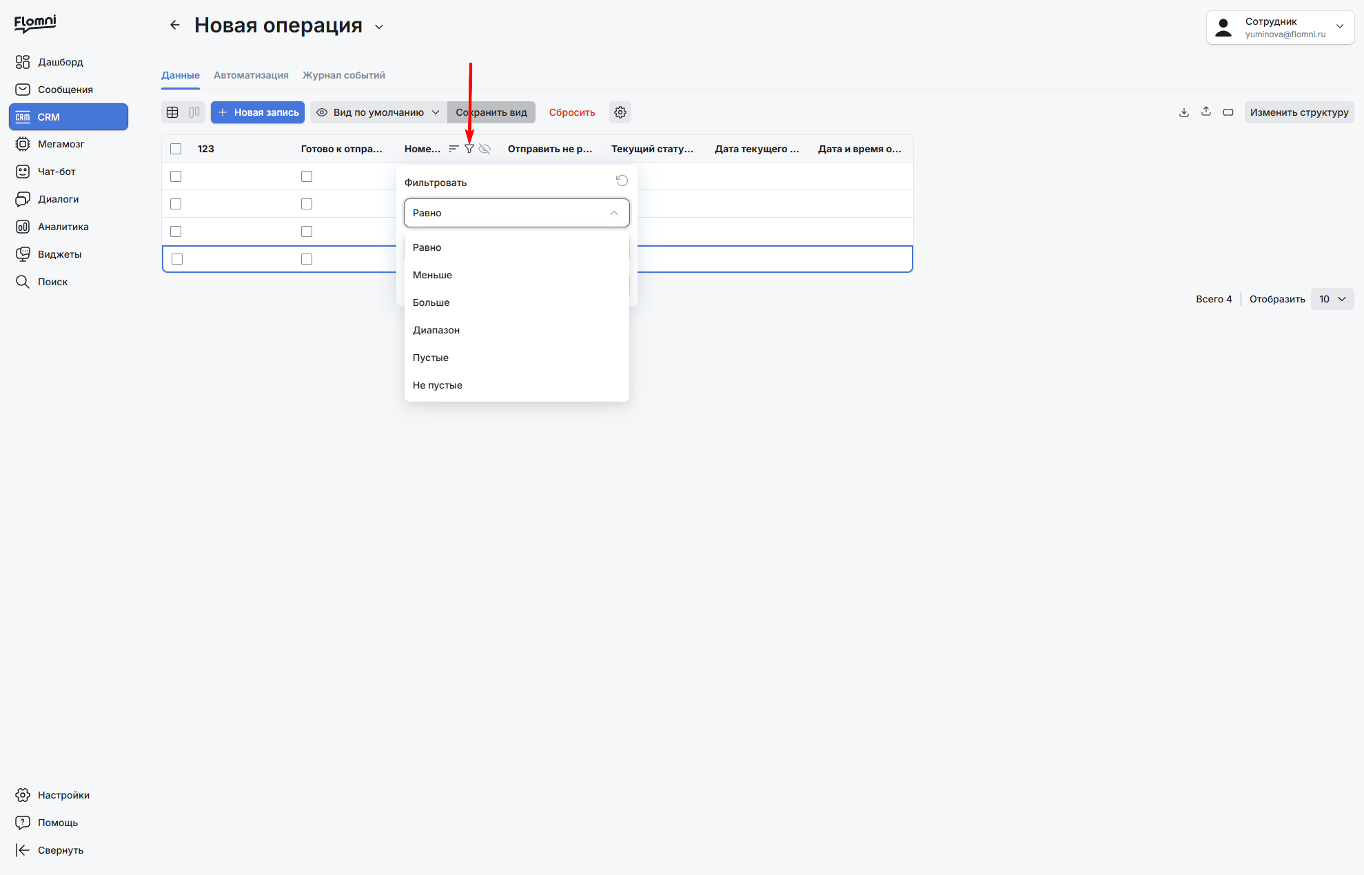
Task: Go back using left arrow icon
Action: [x=175, y=25]
